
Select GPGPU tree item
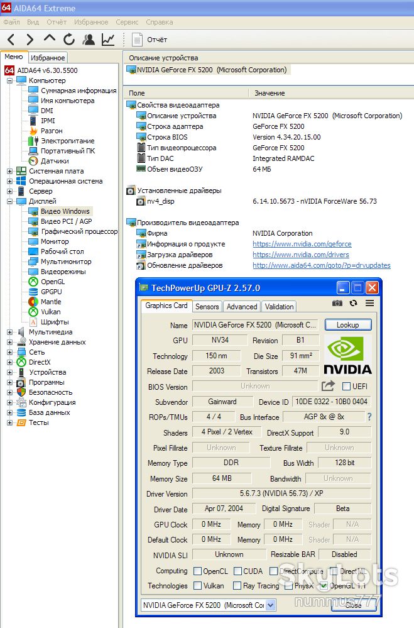52,292
